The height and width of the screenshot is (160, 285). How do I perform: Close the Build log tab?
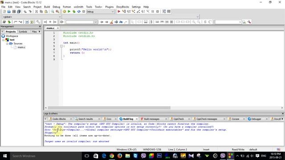pyautogui.click(x=137, y=119)
